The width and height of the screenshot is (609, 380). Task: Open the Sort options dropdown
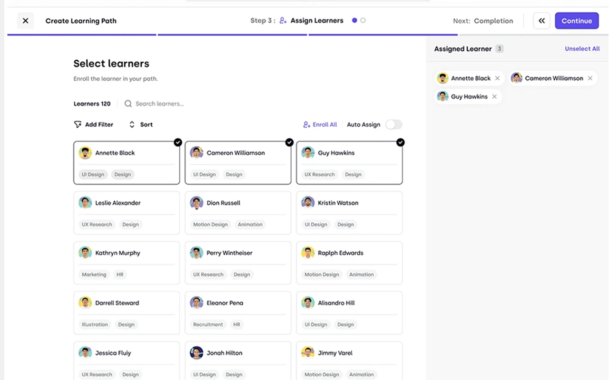[x=141, y=124]
